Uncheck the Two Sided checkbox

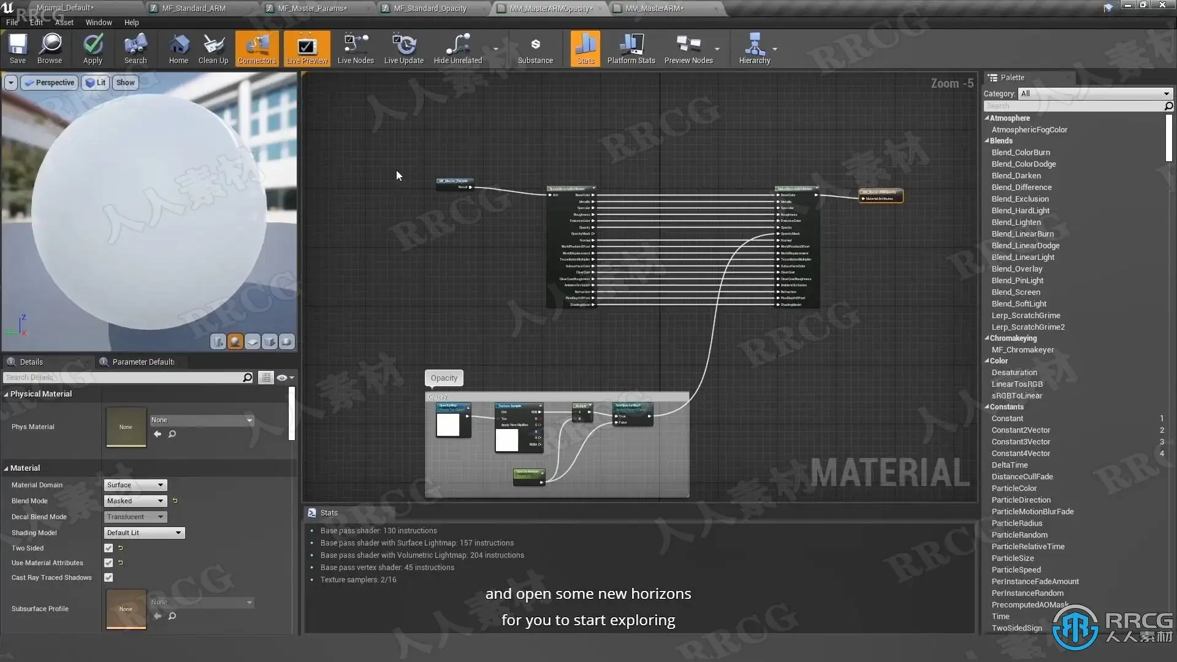click(109, 549)
